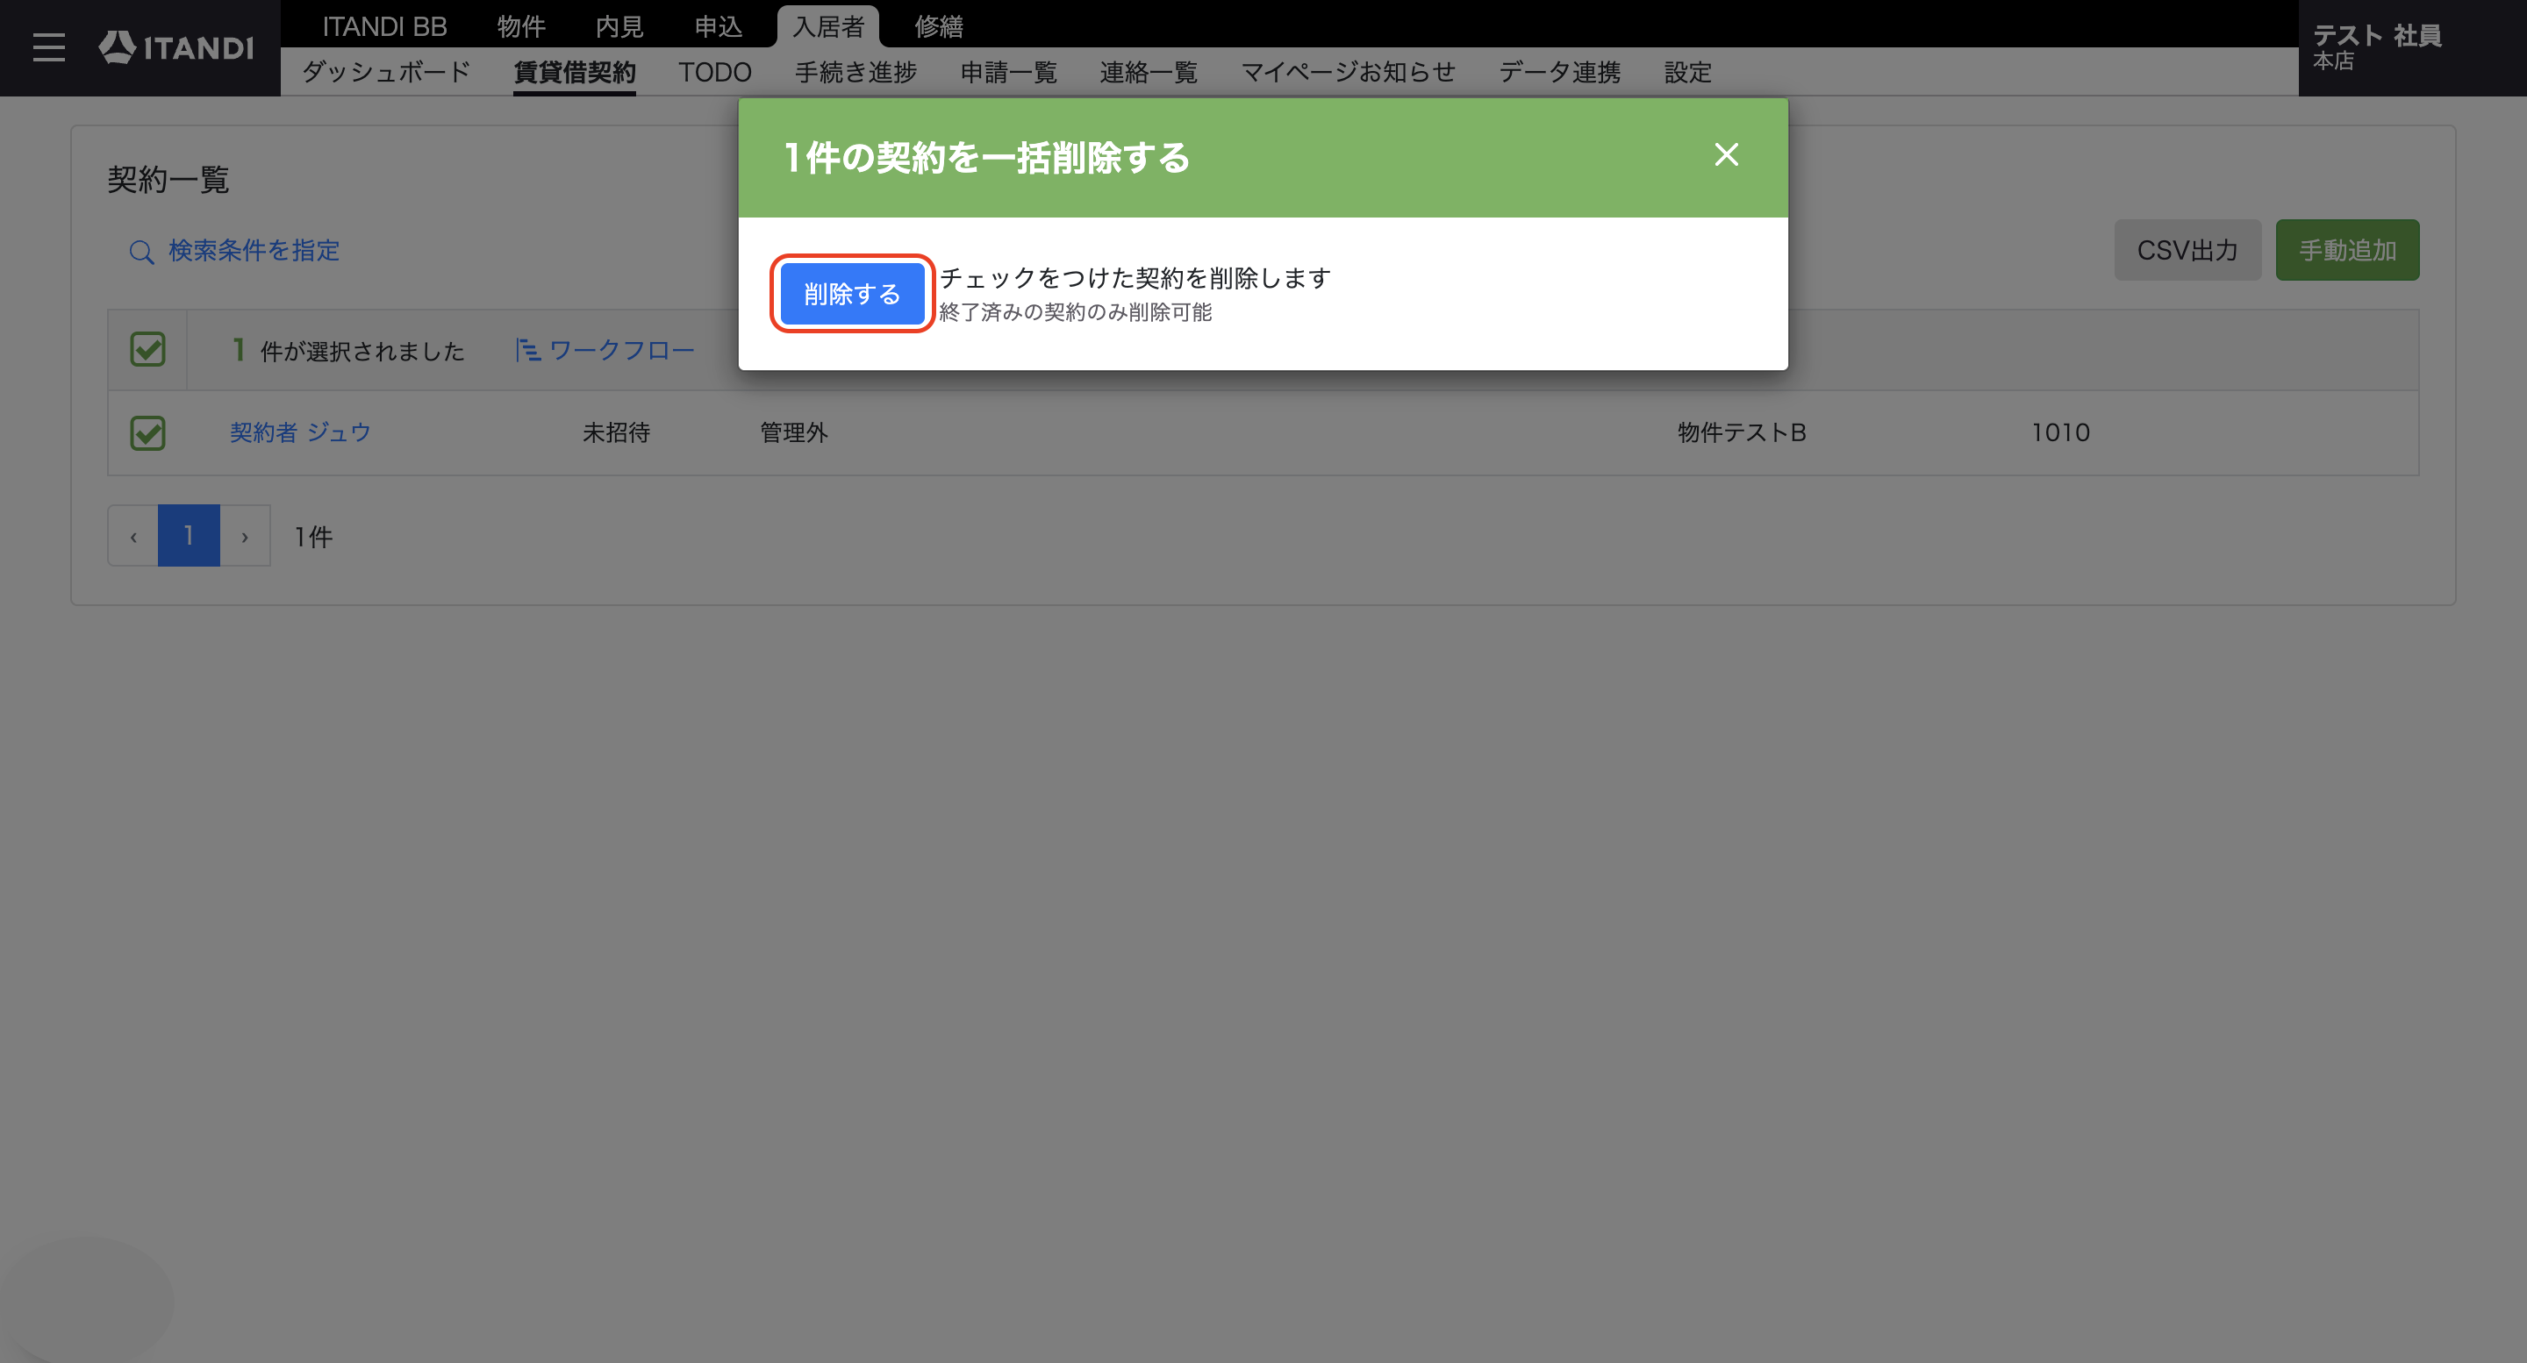Click the 管理外 cell
The image size is (2527, 1363).
(x=793, y=432)
